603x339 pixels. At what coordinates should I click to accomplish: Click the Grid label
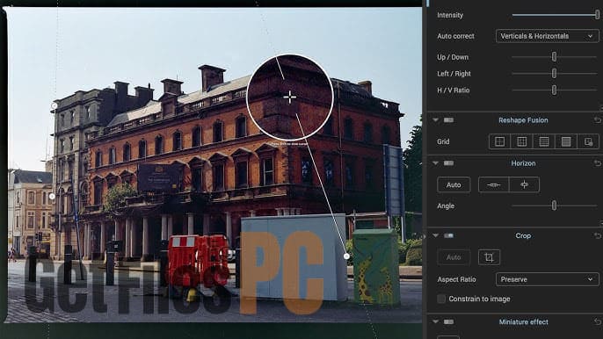point(443,141)
